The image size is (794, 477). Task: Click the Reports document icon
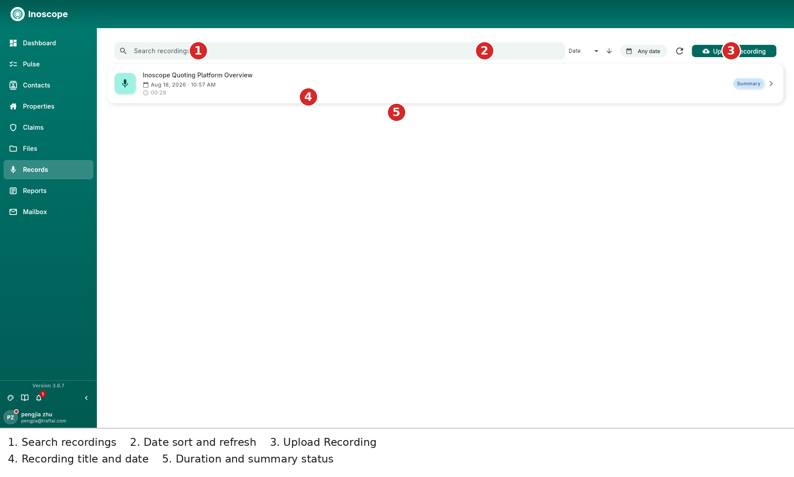coord(13,191)
